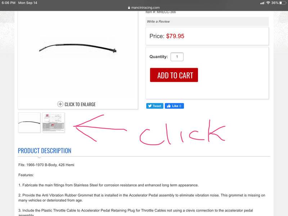
Task: Open the Write a Review link
Action: (x=158, y=22)
